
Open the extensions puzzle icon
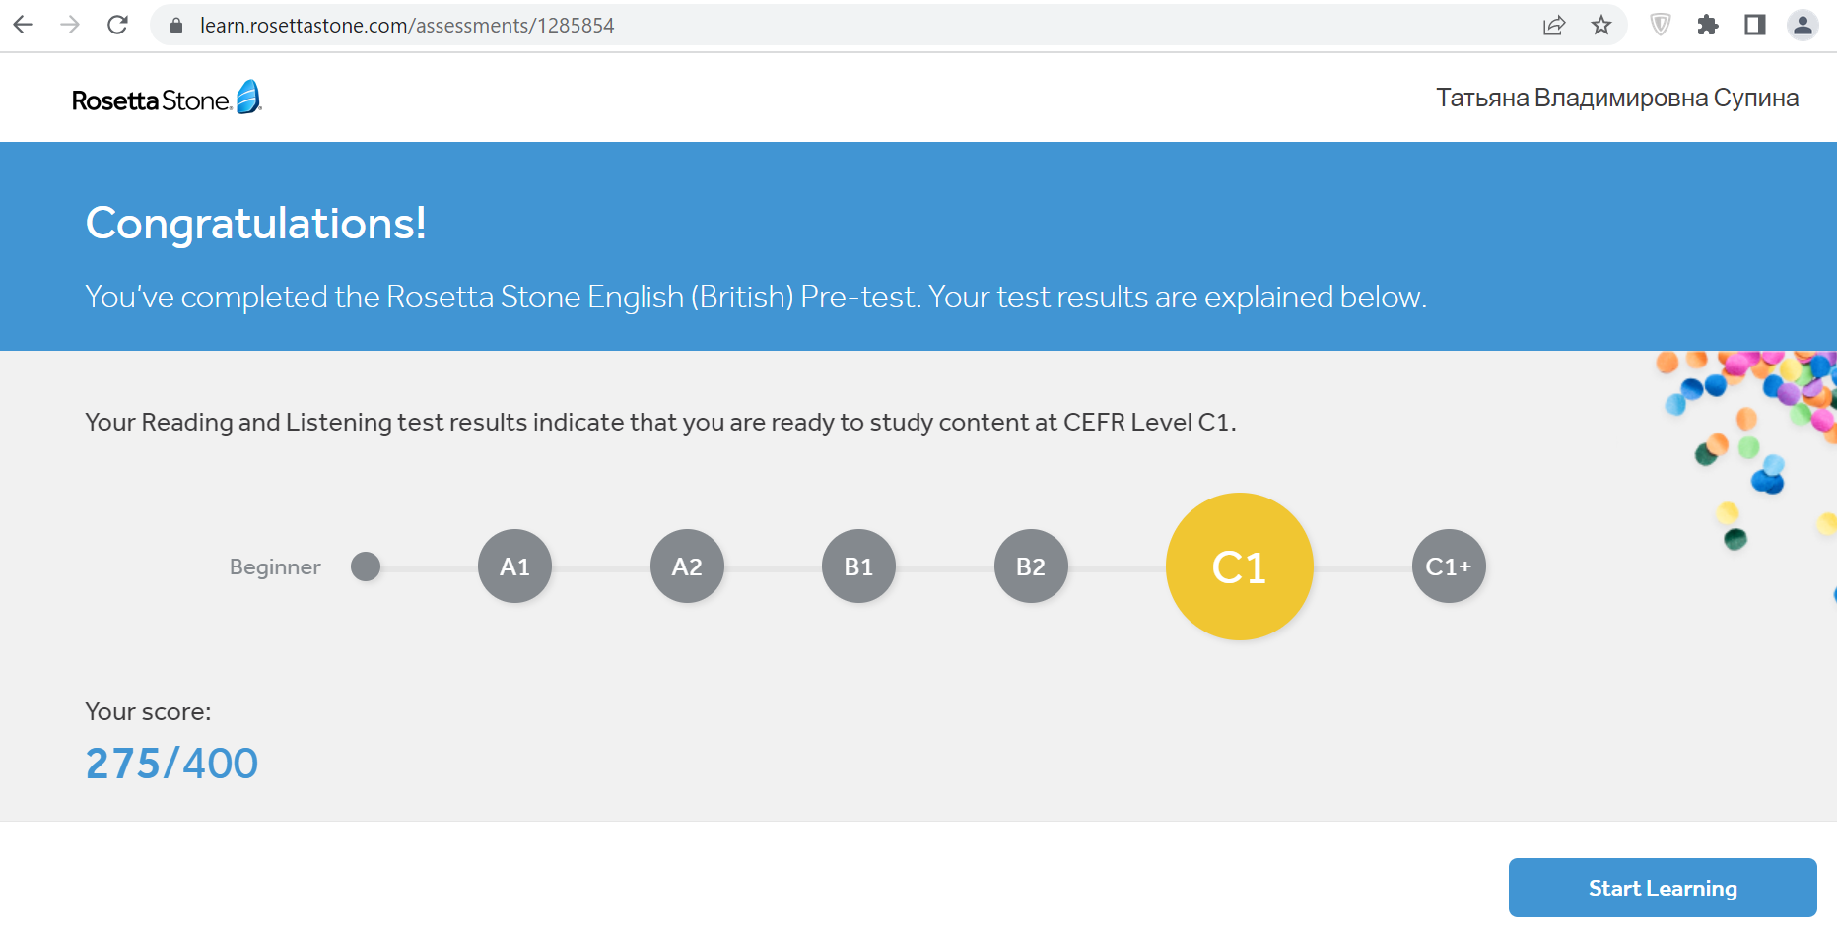(x=1708, y=26)
